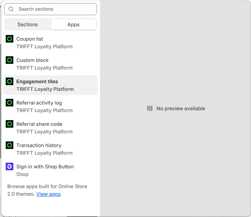Click the Referral share code TRIFFT icon

pos(10,124)
